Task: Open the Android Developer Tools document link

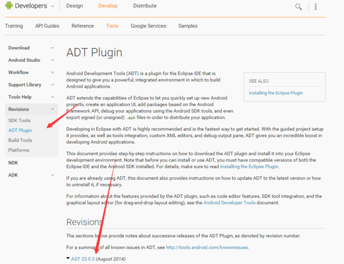Action: click(229, 203)
